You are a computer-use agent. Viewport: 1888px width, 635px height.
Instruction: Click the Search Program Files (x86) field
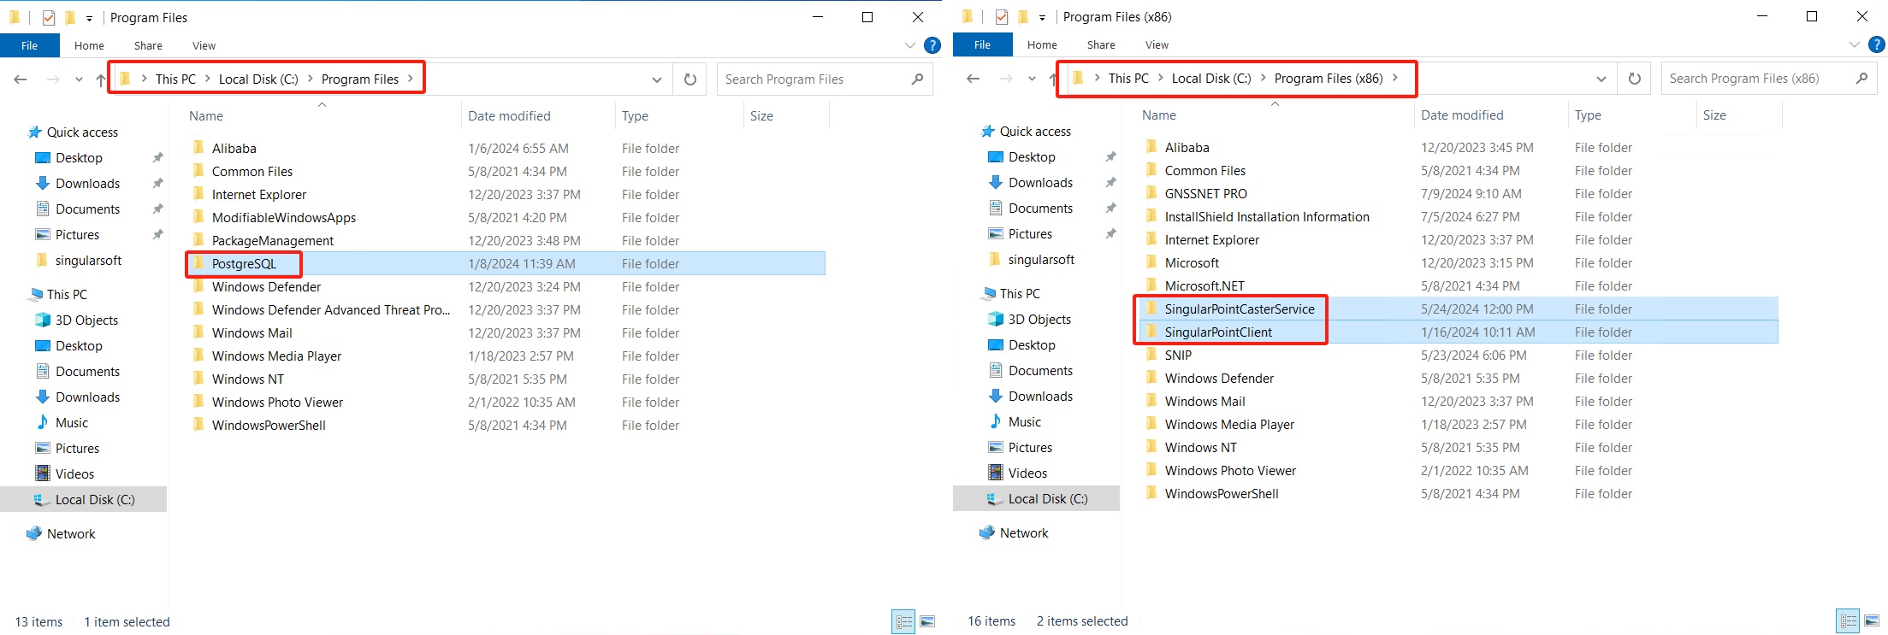(x=1754, y=79)
